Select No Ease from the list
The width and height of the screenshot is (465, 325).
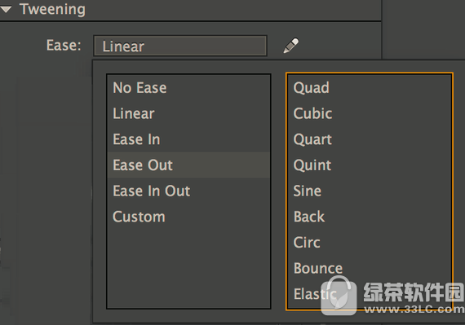pos(188,88)
